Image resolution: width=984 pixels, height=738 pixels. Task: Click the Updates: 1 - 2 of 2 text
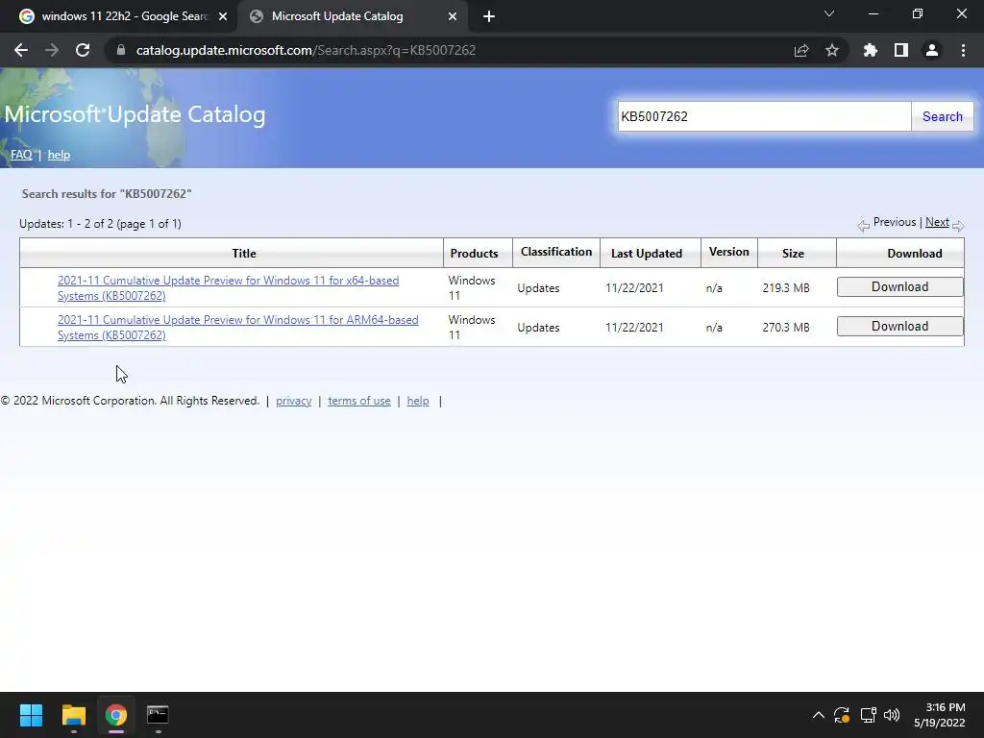coord(100,224)
